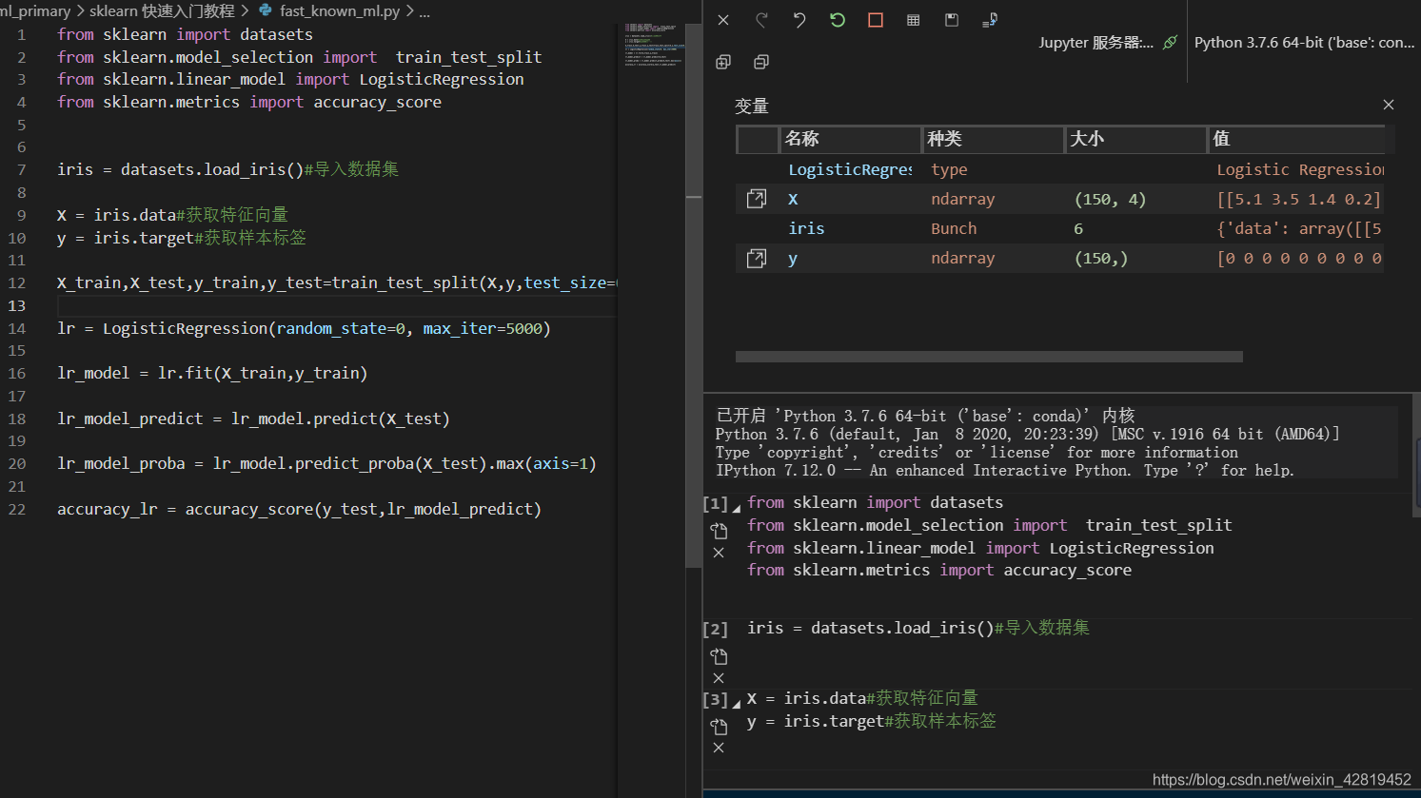Delete cell [3] with X icon

click(x=719, y=748)
